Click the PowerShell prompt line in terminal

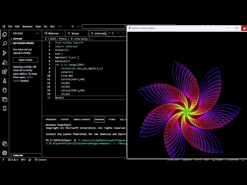pos(86,140)
